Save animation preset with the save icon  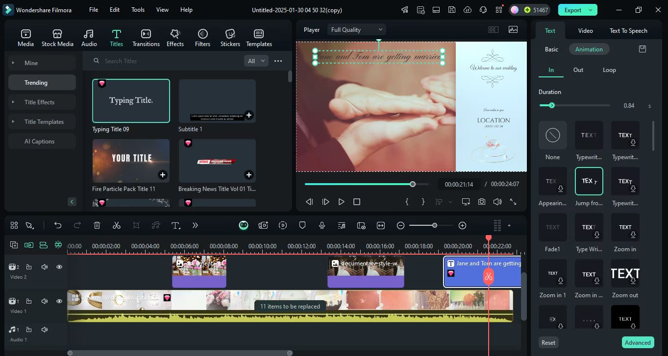643,49
